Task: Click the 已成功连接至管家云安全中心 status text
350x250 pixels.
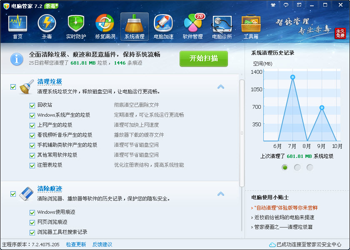Action: tap(309, 245)
